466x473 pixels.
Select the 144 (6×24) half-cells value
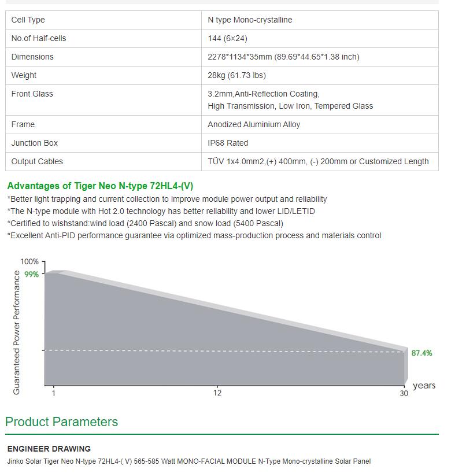227,38
